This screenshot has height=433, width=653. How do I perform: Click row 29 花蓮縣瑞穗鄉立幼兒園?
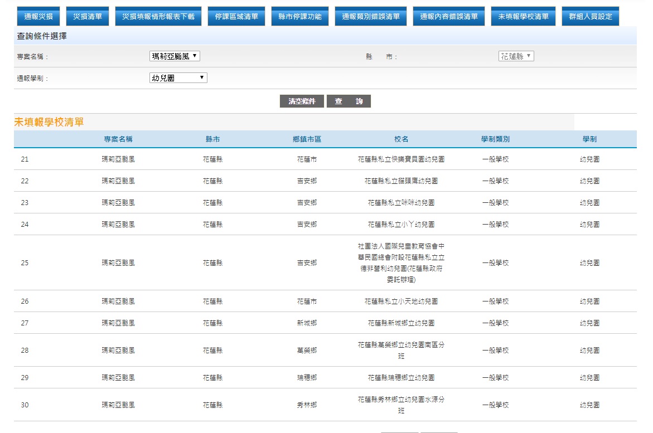[401, 378]
